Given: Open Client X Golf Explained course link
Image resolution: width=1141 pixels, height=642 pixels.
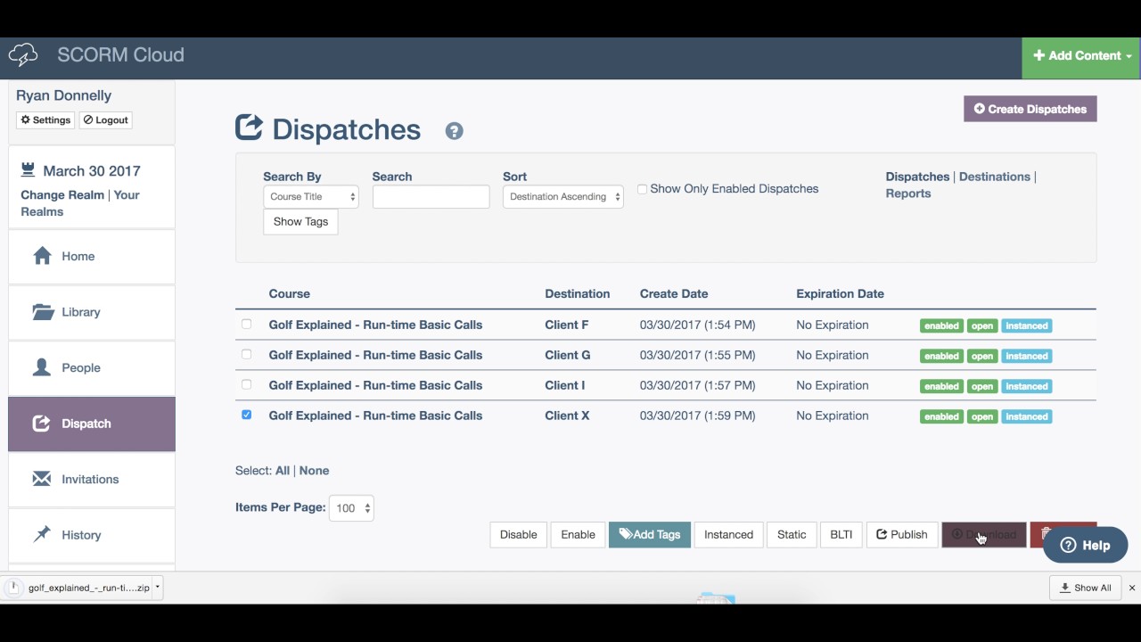Looking at the screenshot, I should (x=375, y=416).
